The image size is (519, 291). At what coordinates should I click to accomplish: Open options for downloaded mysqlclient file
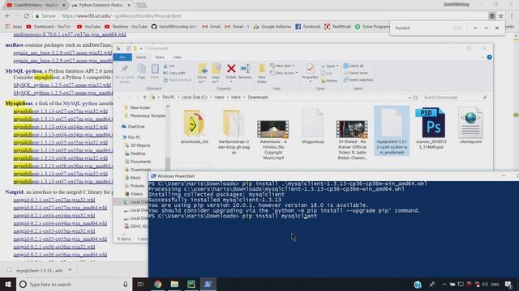tap(70, 270)
